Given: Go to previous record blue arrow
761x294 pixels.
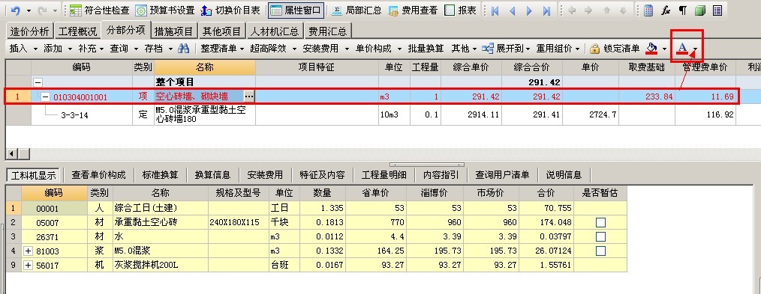Looking at the screenshot, I should (512, 10).
